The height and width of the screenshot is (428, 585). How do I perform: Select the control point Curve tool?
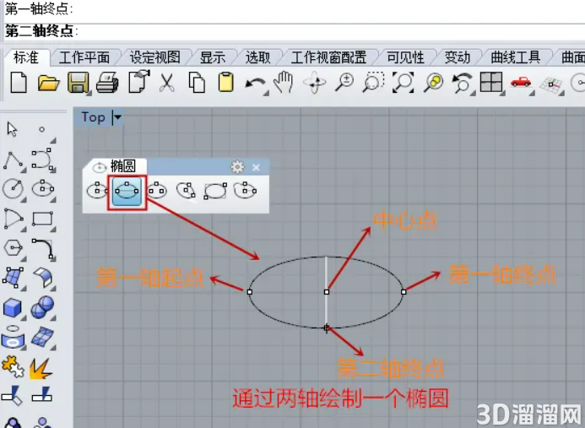pos(42,159)
